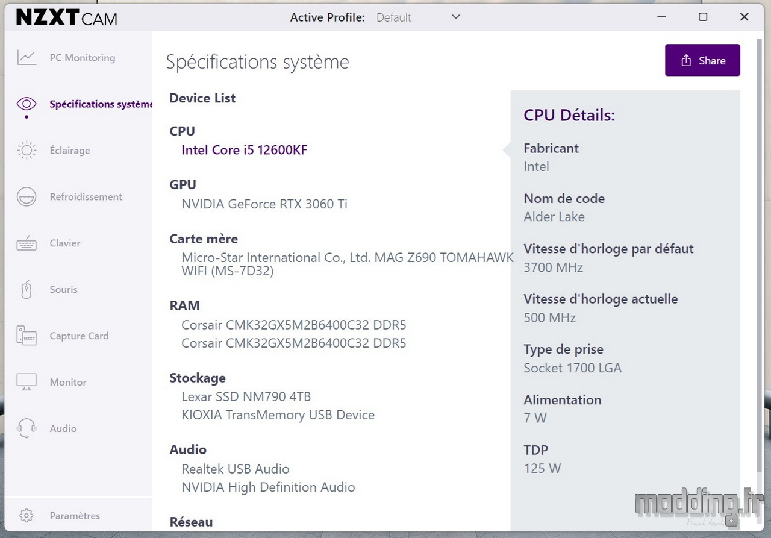
Task: Click the CPU heading in Device List
Action: (183, 131)
